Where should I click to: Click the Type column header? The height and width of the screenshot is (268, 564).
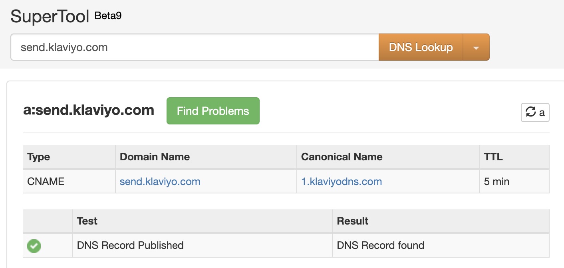[x=39, y=157]
